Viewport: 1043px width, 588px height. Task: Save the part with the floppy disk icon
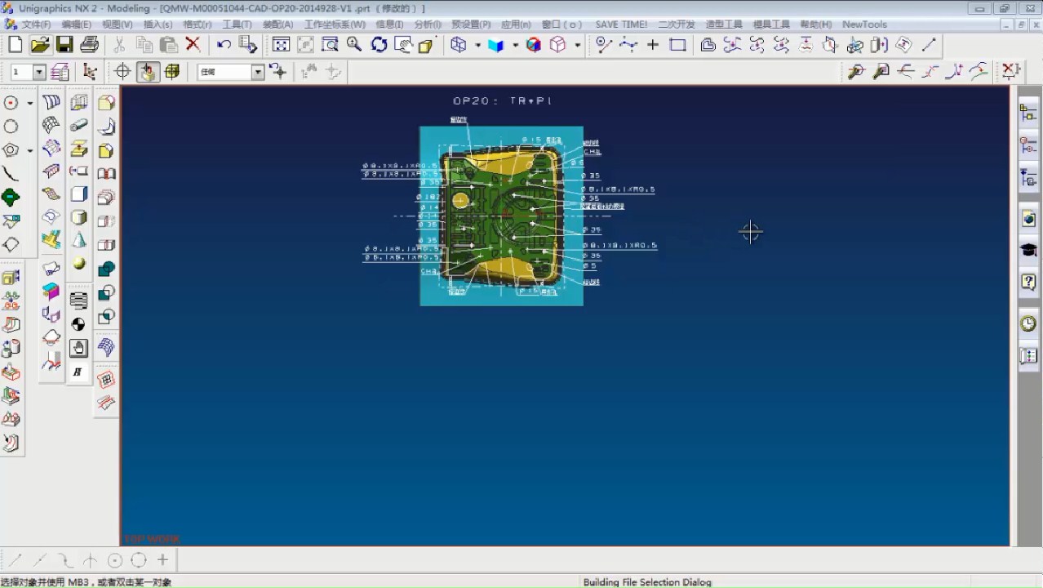(64, 45)
